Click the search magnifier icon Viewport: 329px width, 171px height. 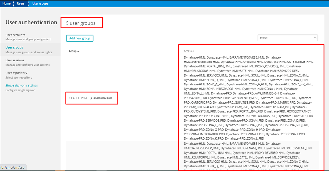(315, 38)
